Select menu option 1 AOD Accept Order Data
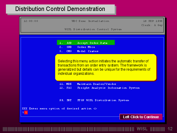 click(x=86, y=42)
